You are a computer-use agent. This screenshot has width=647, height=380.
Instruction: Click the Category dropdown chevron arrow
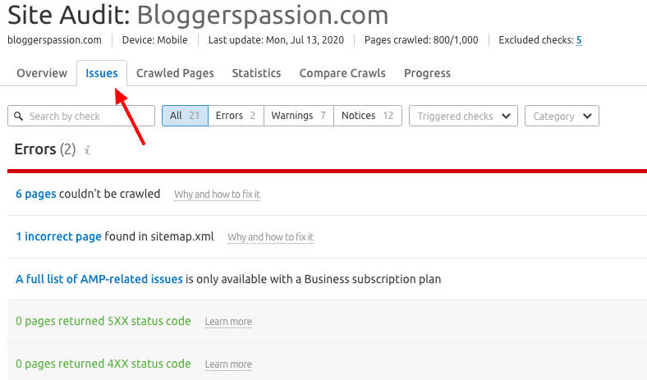tap(588, 116)
